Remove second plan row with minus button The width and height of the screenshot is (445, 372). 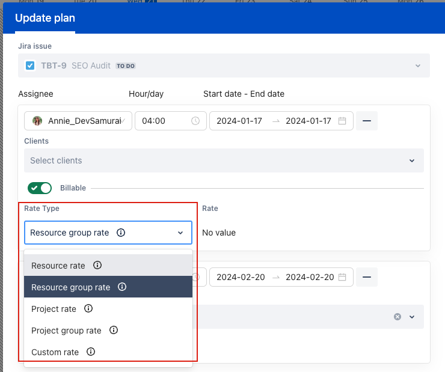coord(366,277)
